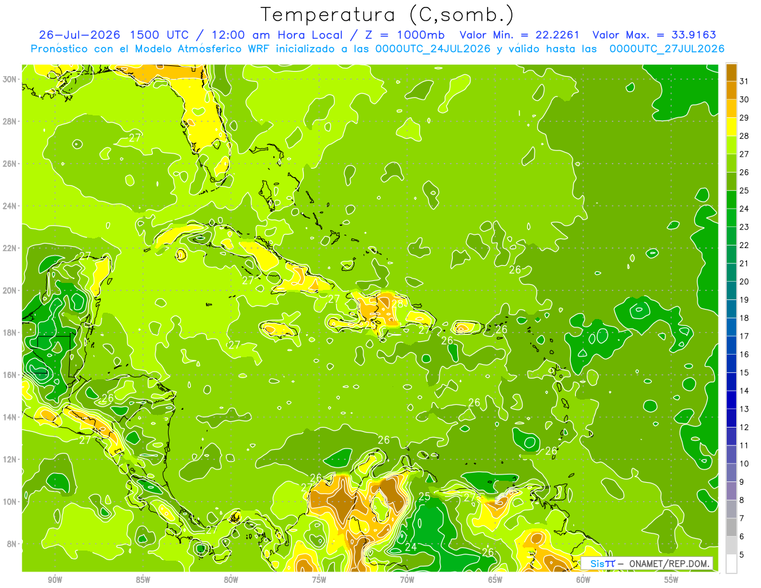Click legend value 28
Screen dimensions: 761x588
coord(745,135)
